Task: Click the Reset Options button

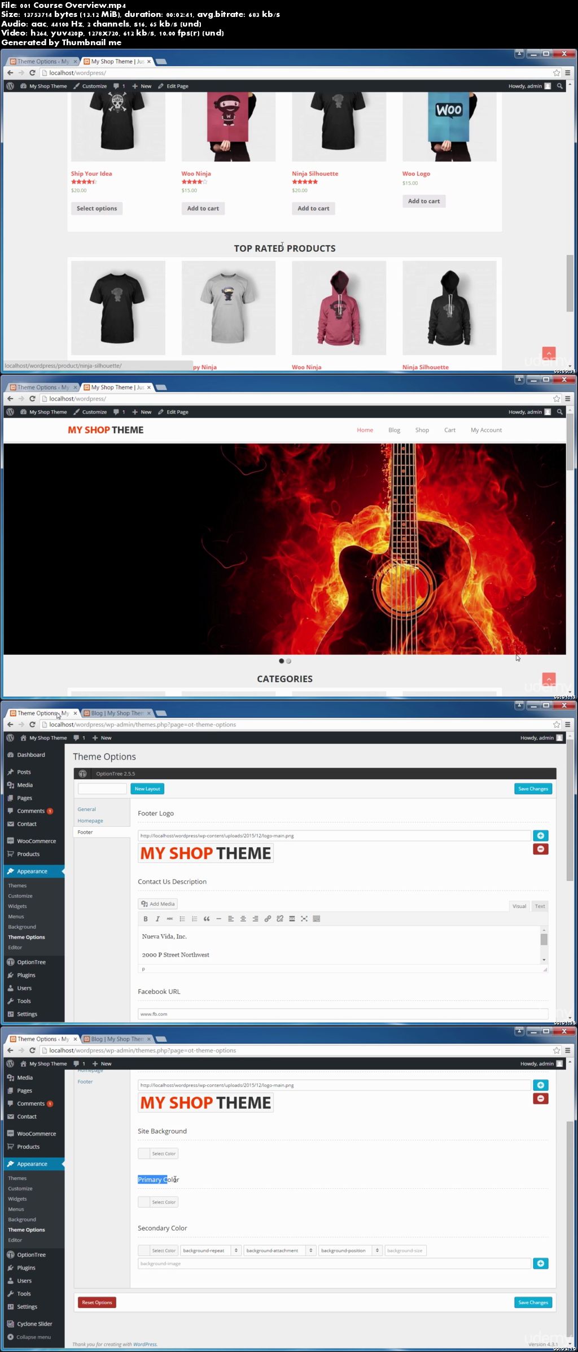Action: (97, 1302)
